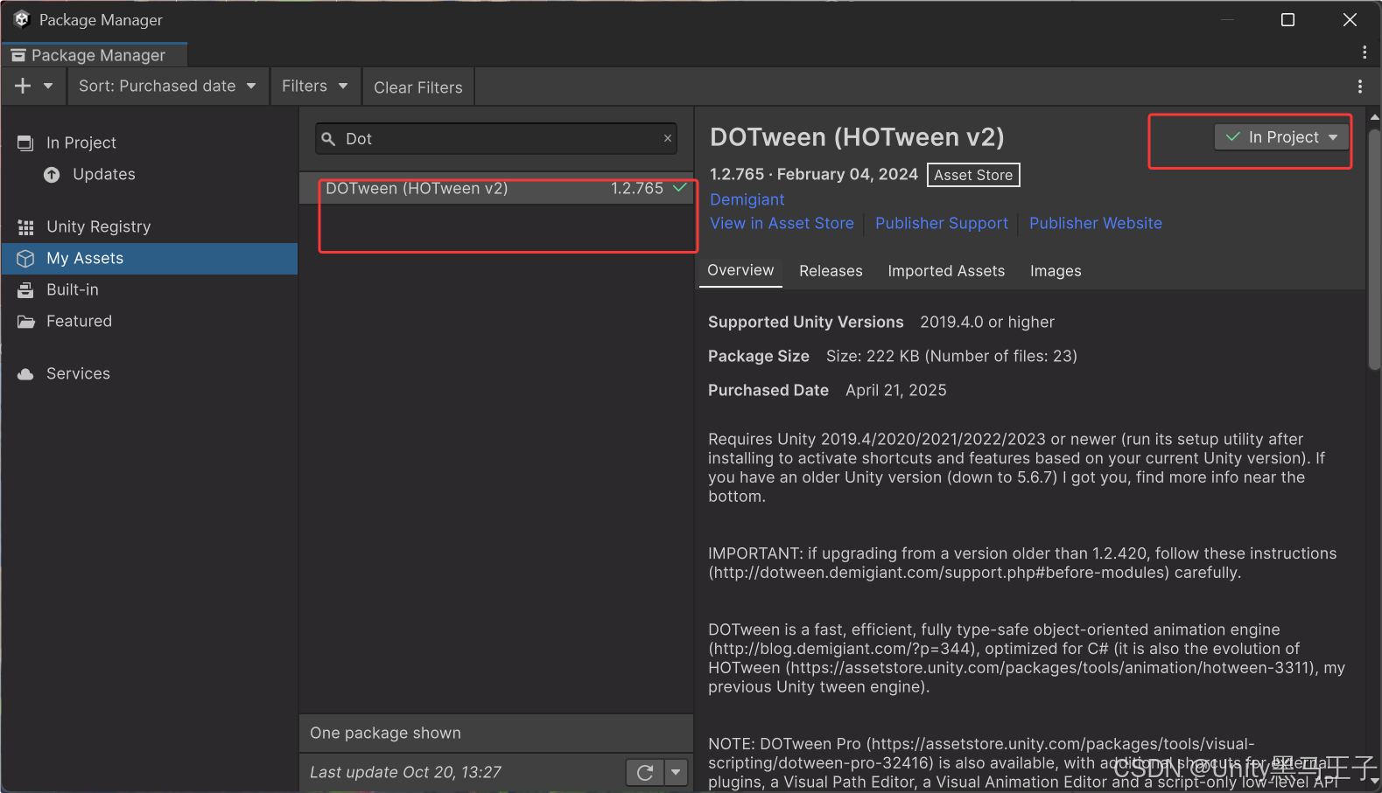
Task: Click the In Project sidebar icon
Action: [25, 143]
